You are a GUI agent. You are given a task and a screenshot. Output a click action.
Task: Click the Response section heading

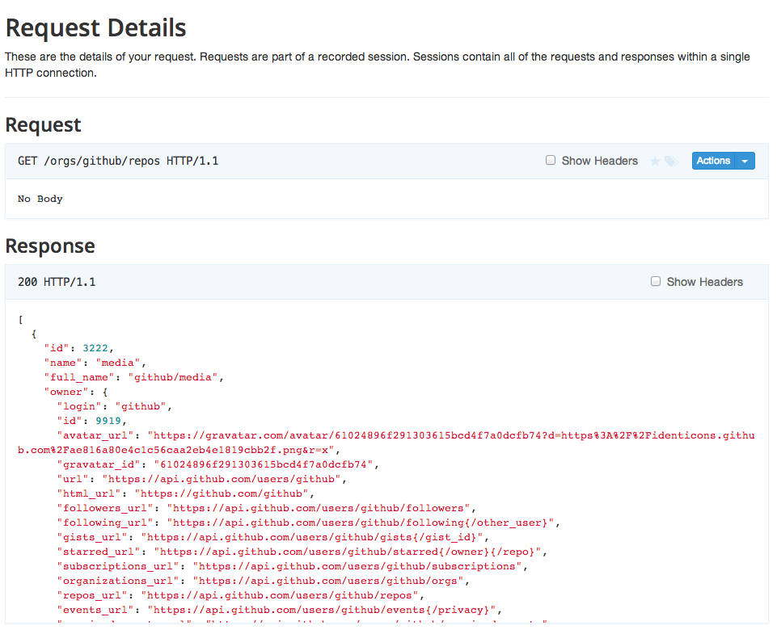[x=50, y=246]
